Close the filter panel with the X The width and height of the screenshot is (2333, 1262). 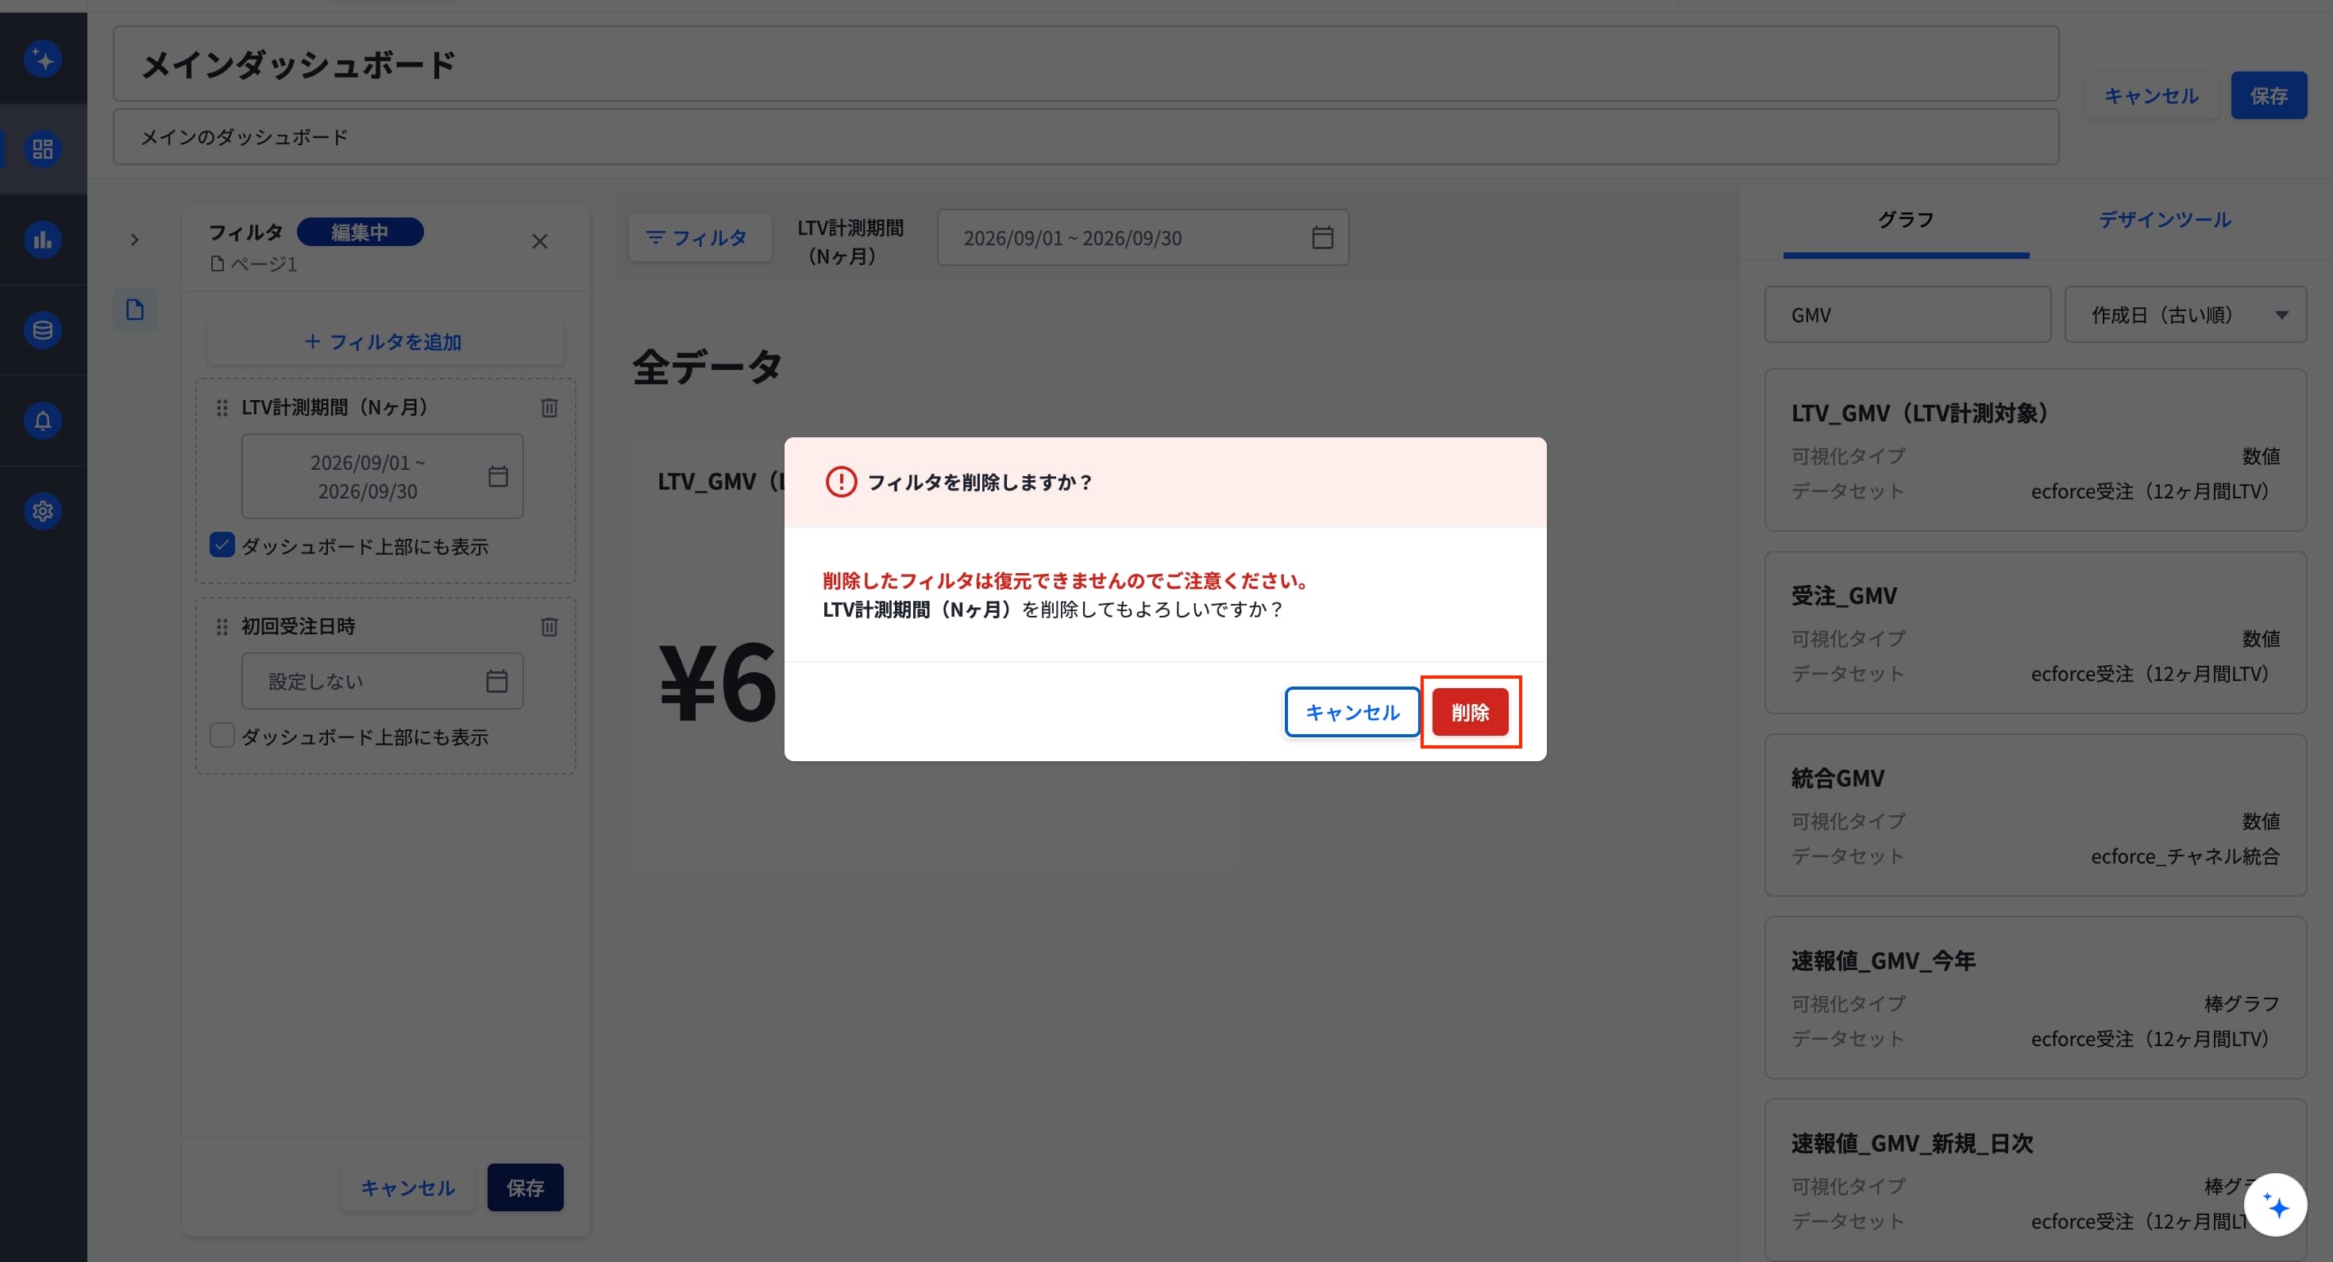point(540,242)
